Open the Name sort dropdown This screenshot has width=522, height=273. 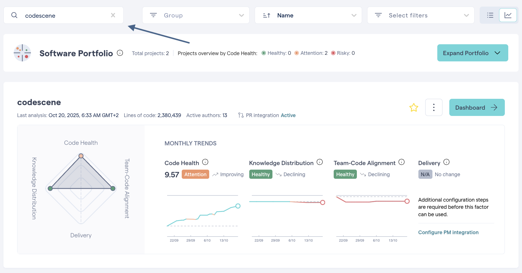[308, 15]
